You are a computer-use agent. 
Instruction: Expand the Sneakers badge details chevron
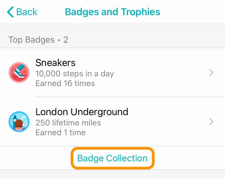coord(211,73)
